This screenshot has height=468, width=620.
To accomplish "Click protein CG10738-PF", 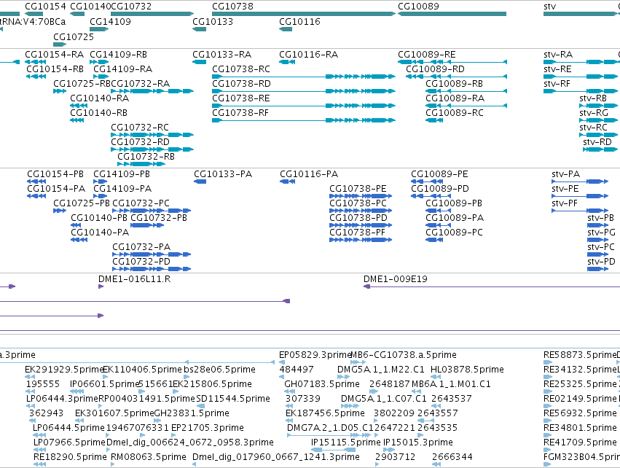I will point(358,233).
